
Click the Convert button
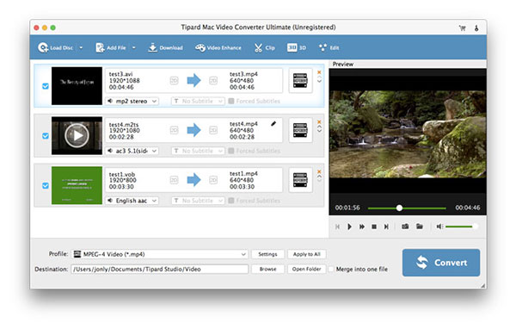pyautogui.click(x=441, y=263)
